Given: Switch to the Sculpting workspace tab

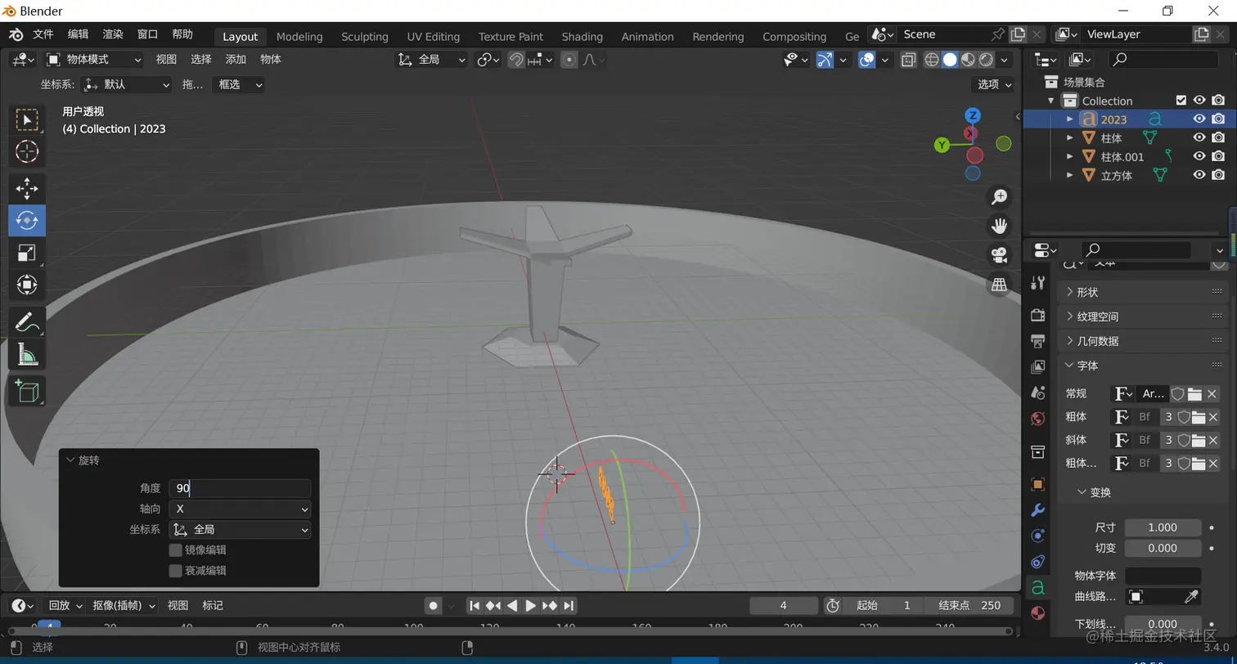Looking at the screenshot, I should click(364, 37).
